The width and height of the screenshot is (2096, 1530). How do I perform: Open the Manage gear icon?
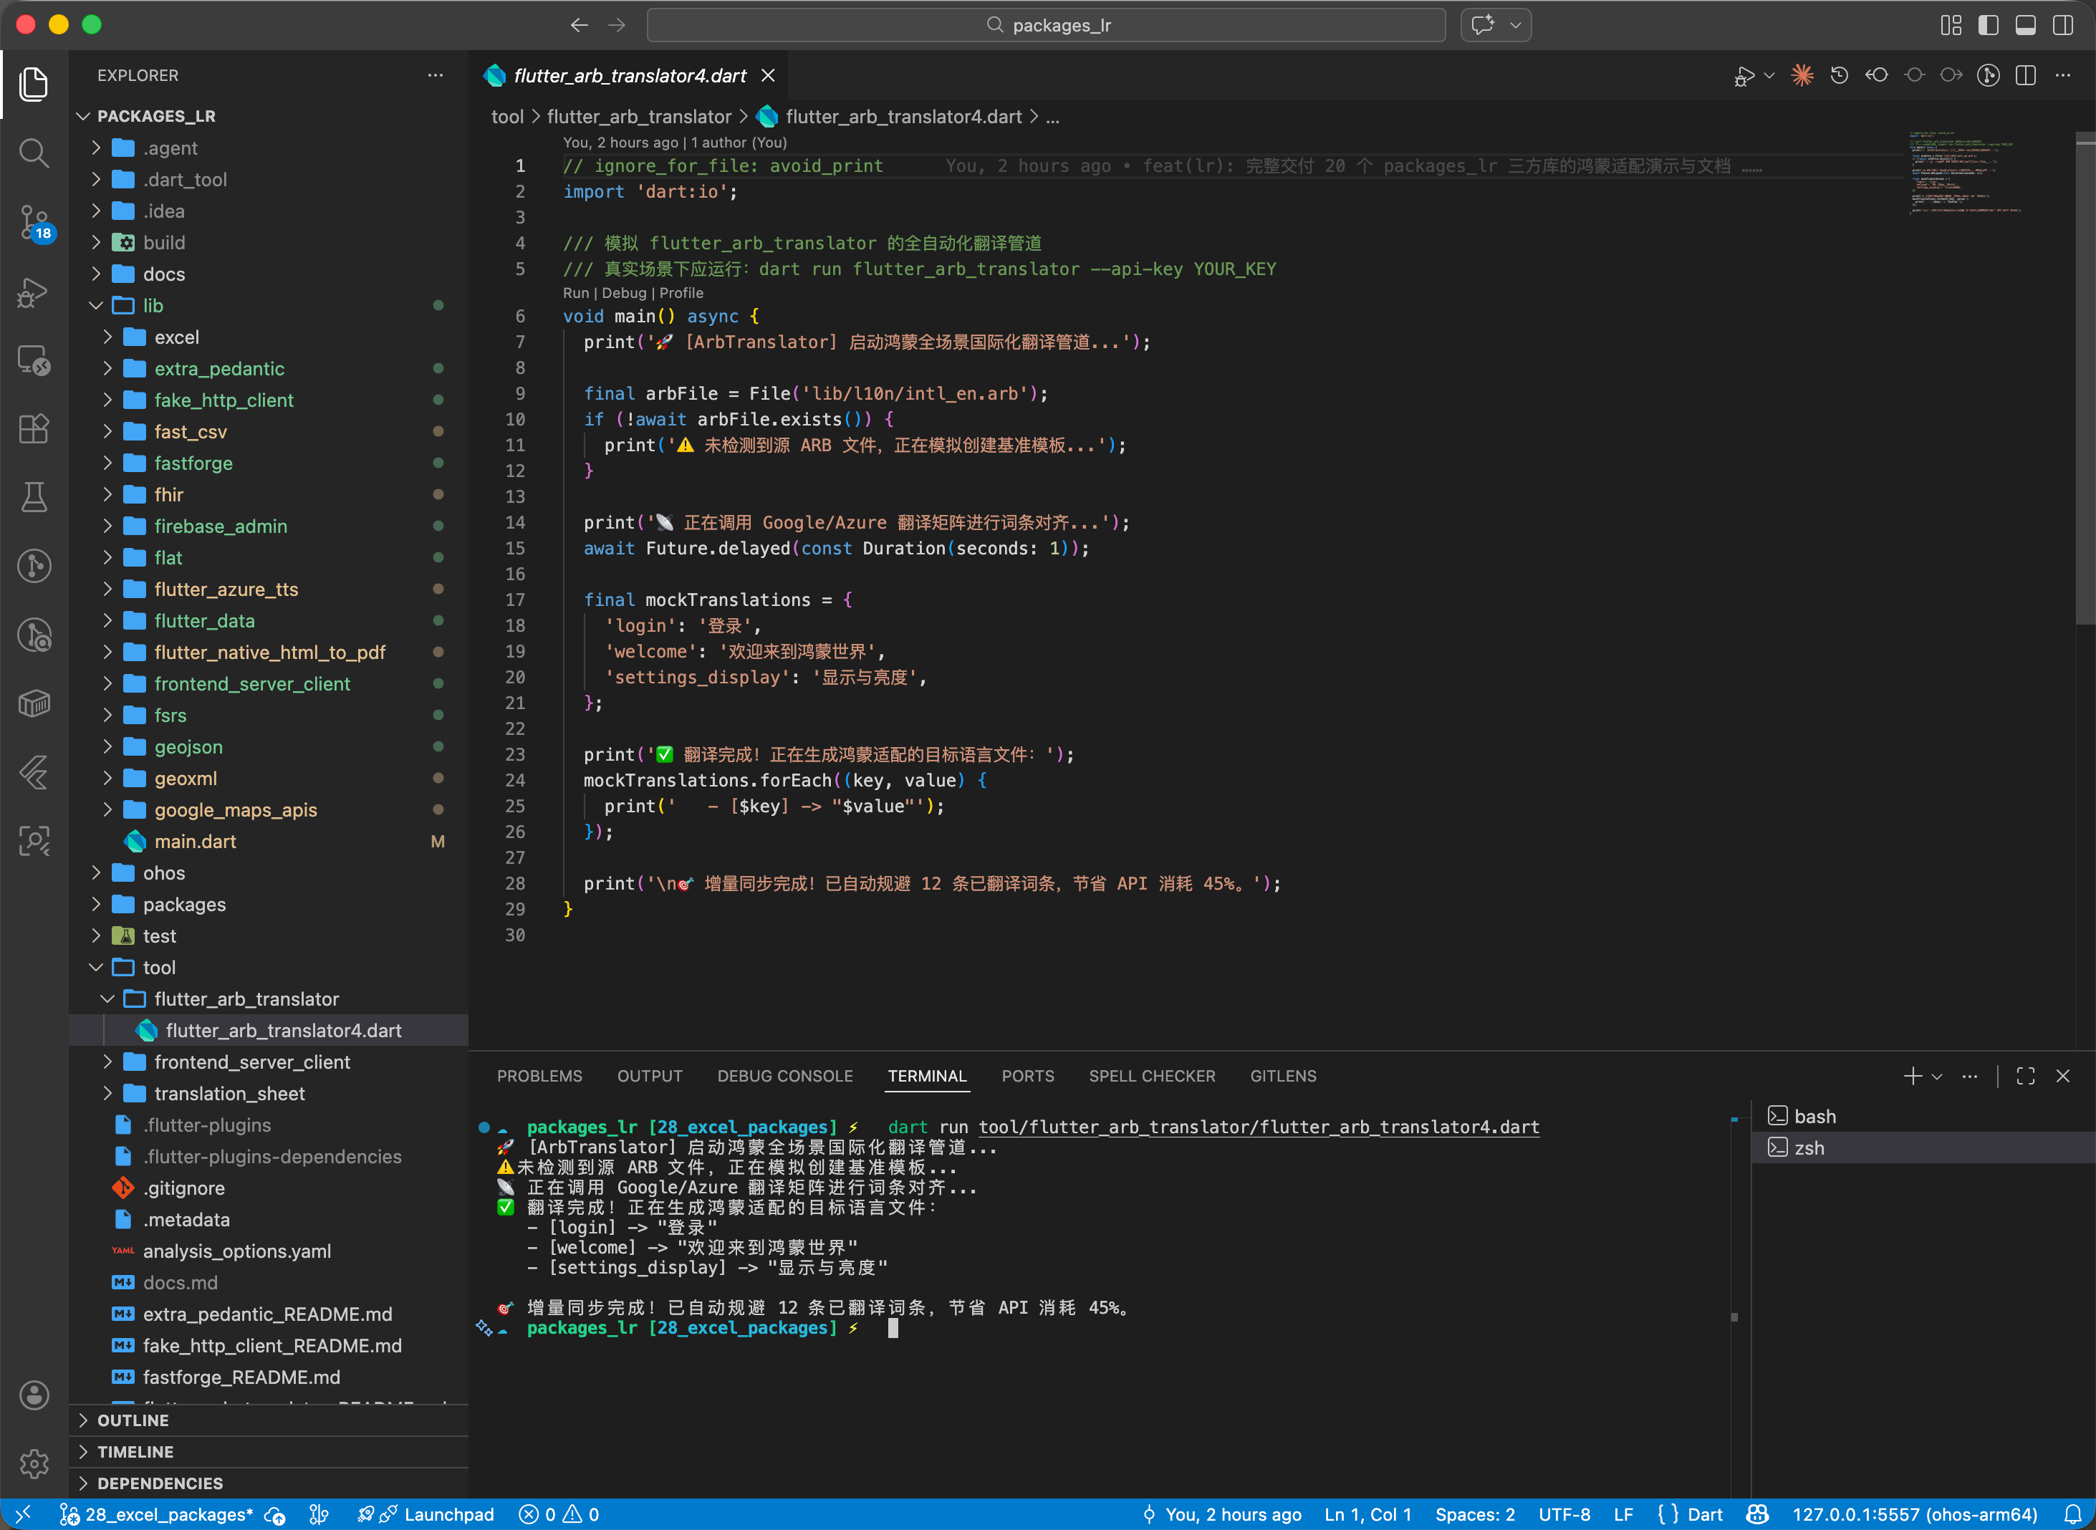point(34,1463)
